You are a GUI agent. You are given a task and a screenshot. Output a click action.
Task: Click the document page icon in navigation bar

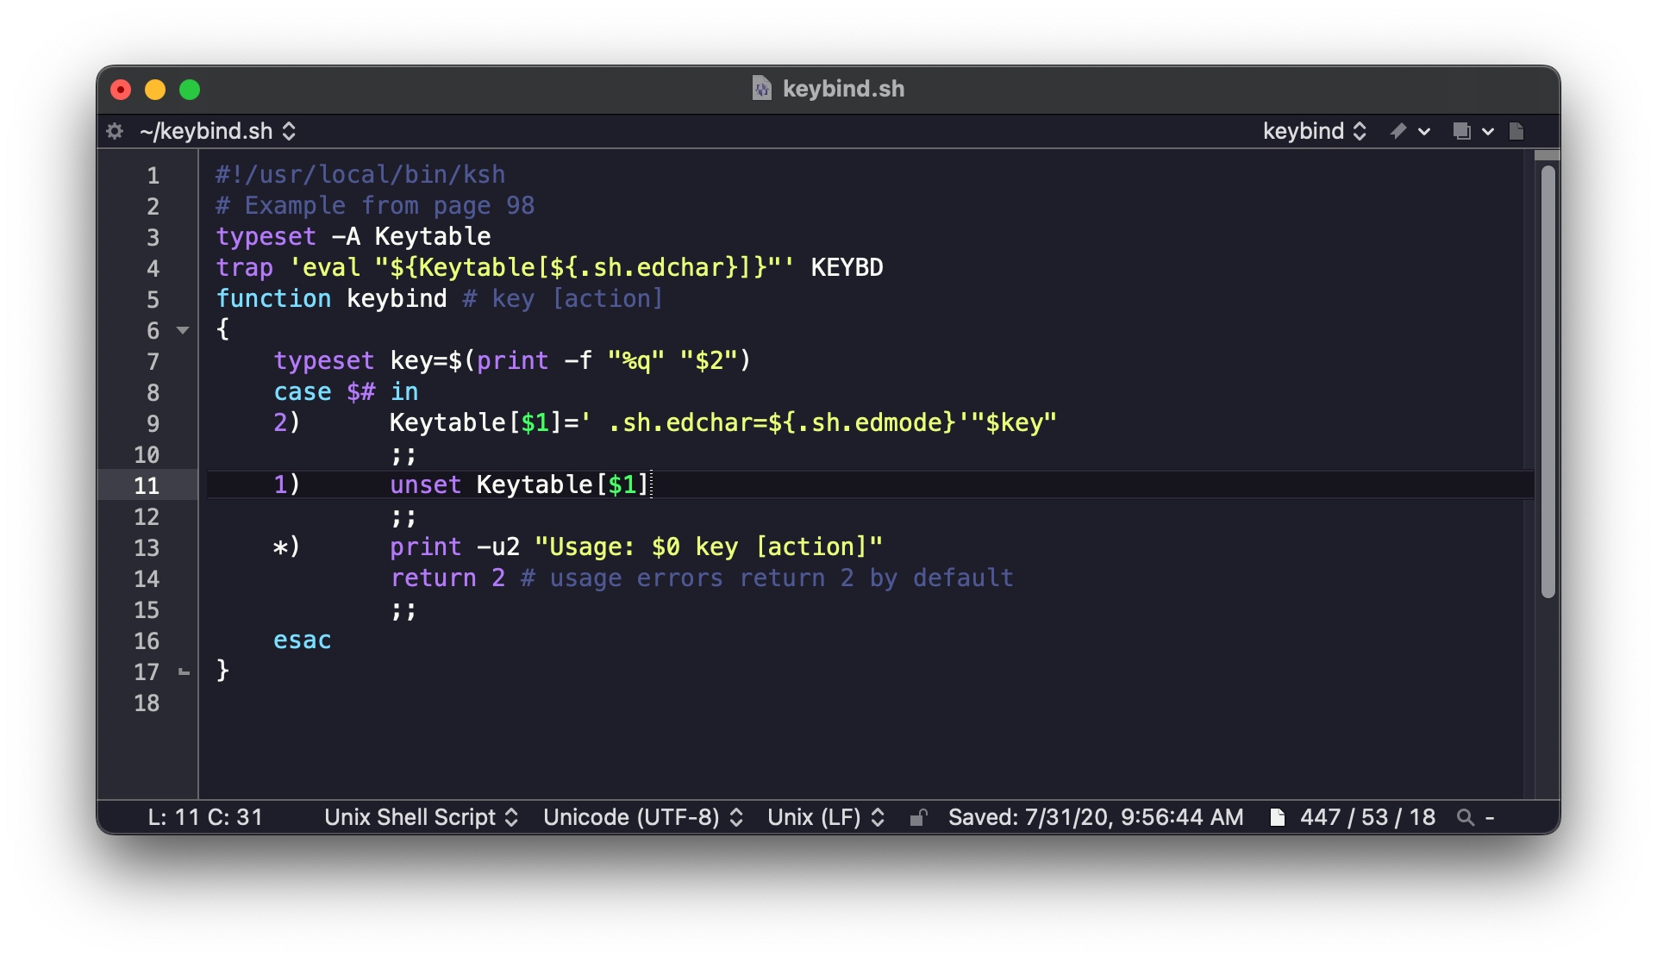click(1516, 131)
